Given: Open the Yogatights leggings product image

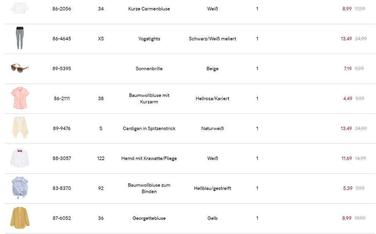Looking at the screenshot, I should pyautogui.click(x=20, y=38).
